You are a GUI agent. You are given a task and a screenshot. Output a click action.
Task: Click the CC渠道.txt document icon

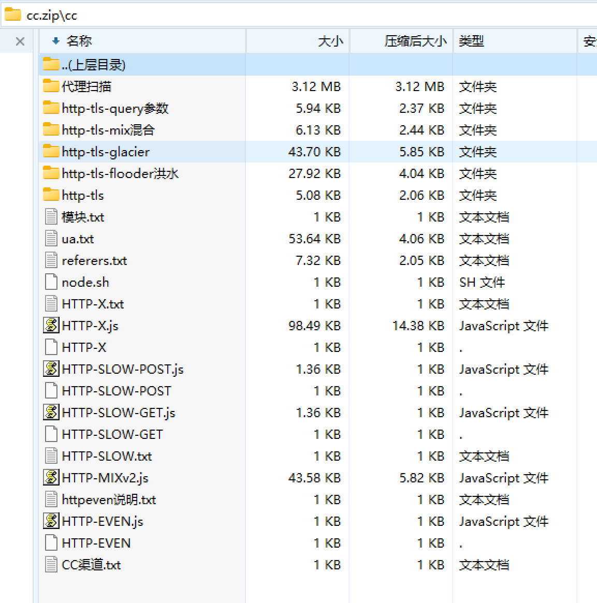(x=51, y=564)
